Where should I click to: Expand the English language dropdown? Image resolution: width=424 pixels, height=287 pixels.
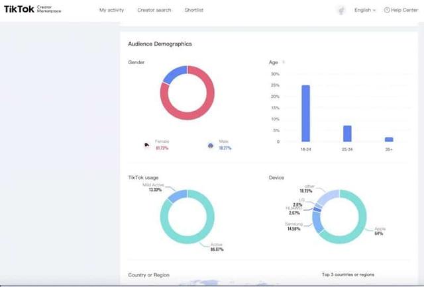pyautogui.click(x=364, y=10)
